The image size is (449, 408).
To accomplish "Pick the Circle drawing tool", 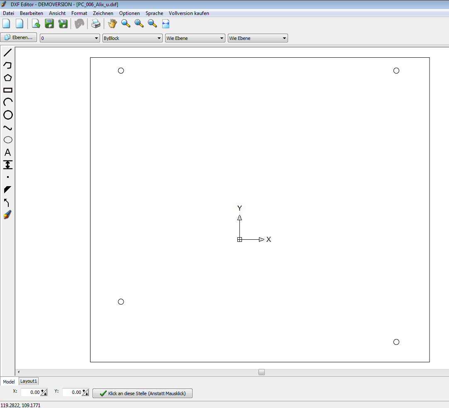I will tap(8, 115).
